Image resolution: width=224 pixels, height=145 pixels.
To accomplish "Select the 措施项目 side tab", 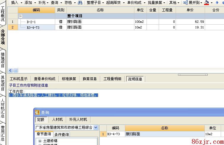I will [3, 60].
